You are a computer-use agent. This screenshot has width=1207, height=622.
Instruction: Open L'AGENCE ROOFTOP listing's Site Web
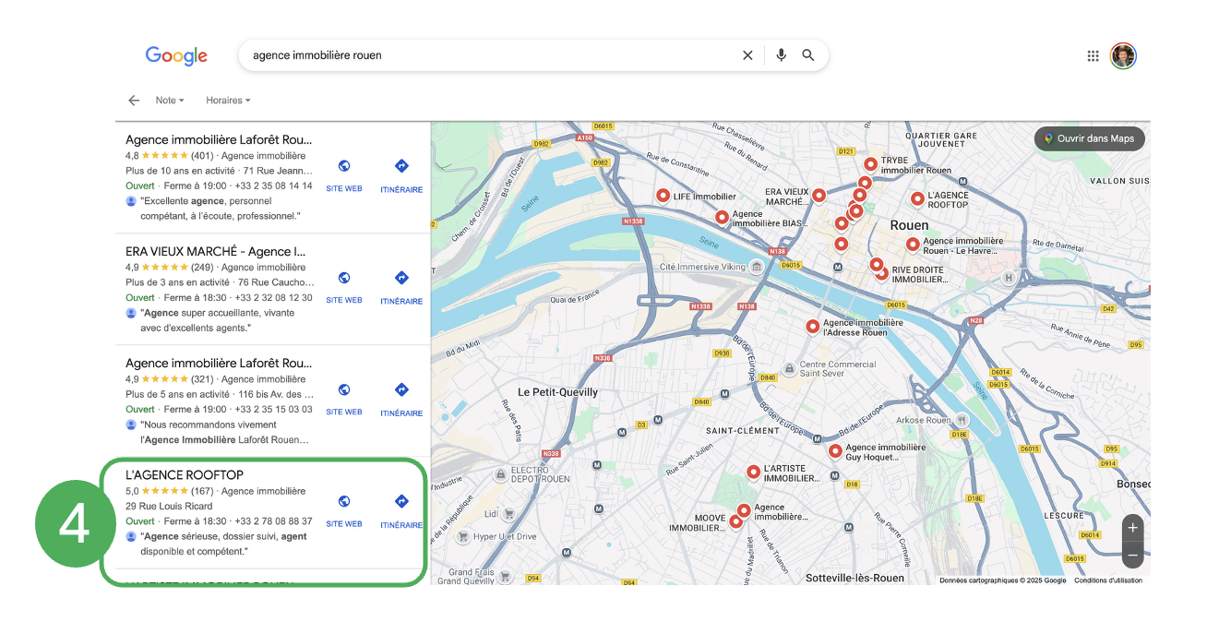(x=344, y=510)
